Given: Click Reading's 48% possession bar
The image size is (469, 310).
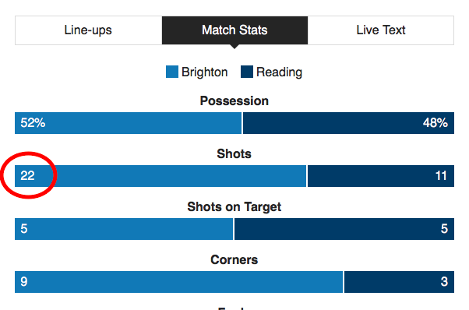Looking at the screenshot, I should coord(348,123).
